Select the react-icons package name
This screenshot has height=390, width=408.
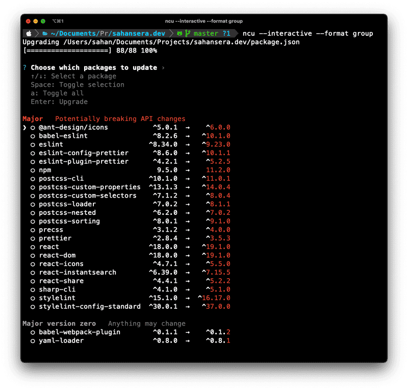(61, 264)
